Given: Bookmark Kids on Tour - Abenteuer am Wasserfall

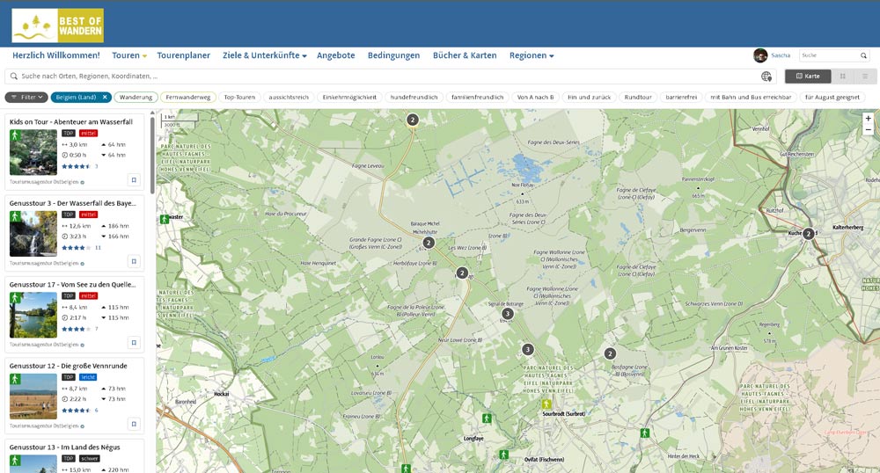Looking at the screenshot, I should (134, 180).
